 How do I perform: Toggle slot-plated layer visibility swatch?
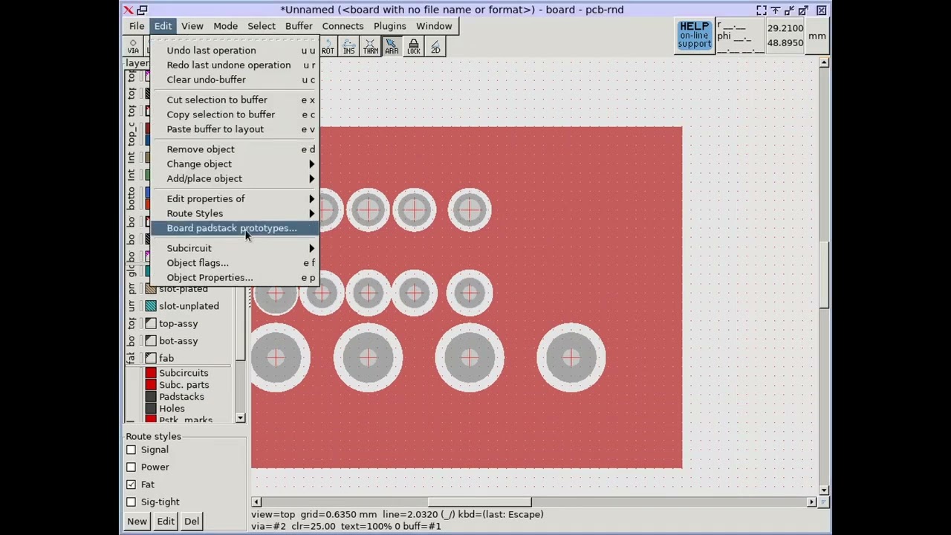(151, 289)
